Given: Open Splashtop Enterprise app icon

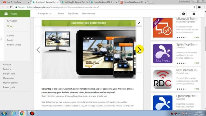Looking at the screenshot, I should pyautogui.click(x=163, y=103).
